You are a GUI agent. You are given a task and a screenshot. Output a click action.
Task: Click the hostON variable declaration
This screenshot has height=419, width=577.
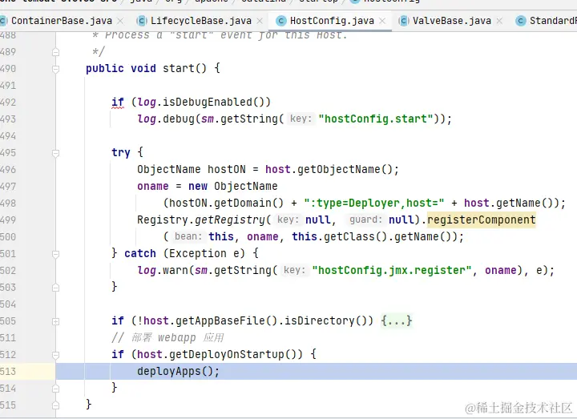pyautogui.click(x=226, y=169)
